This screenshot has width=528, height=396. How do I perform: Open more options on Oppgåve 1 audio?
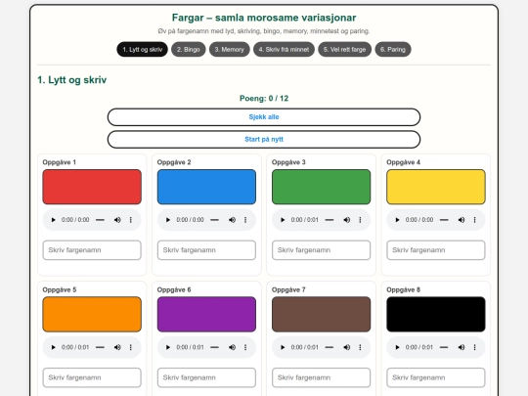(x=131, y=220)
